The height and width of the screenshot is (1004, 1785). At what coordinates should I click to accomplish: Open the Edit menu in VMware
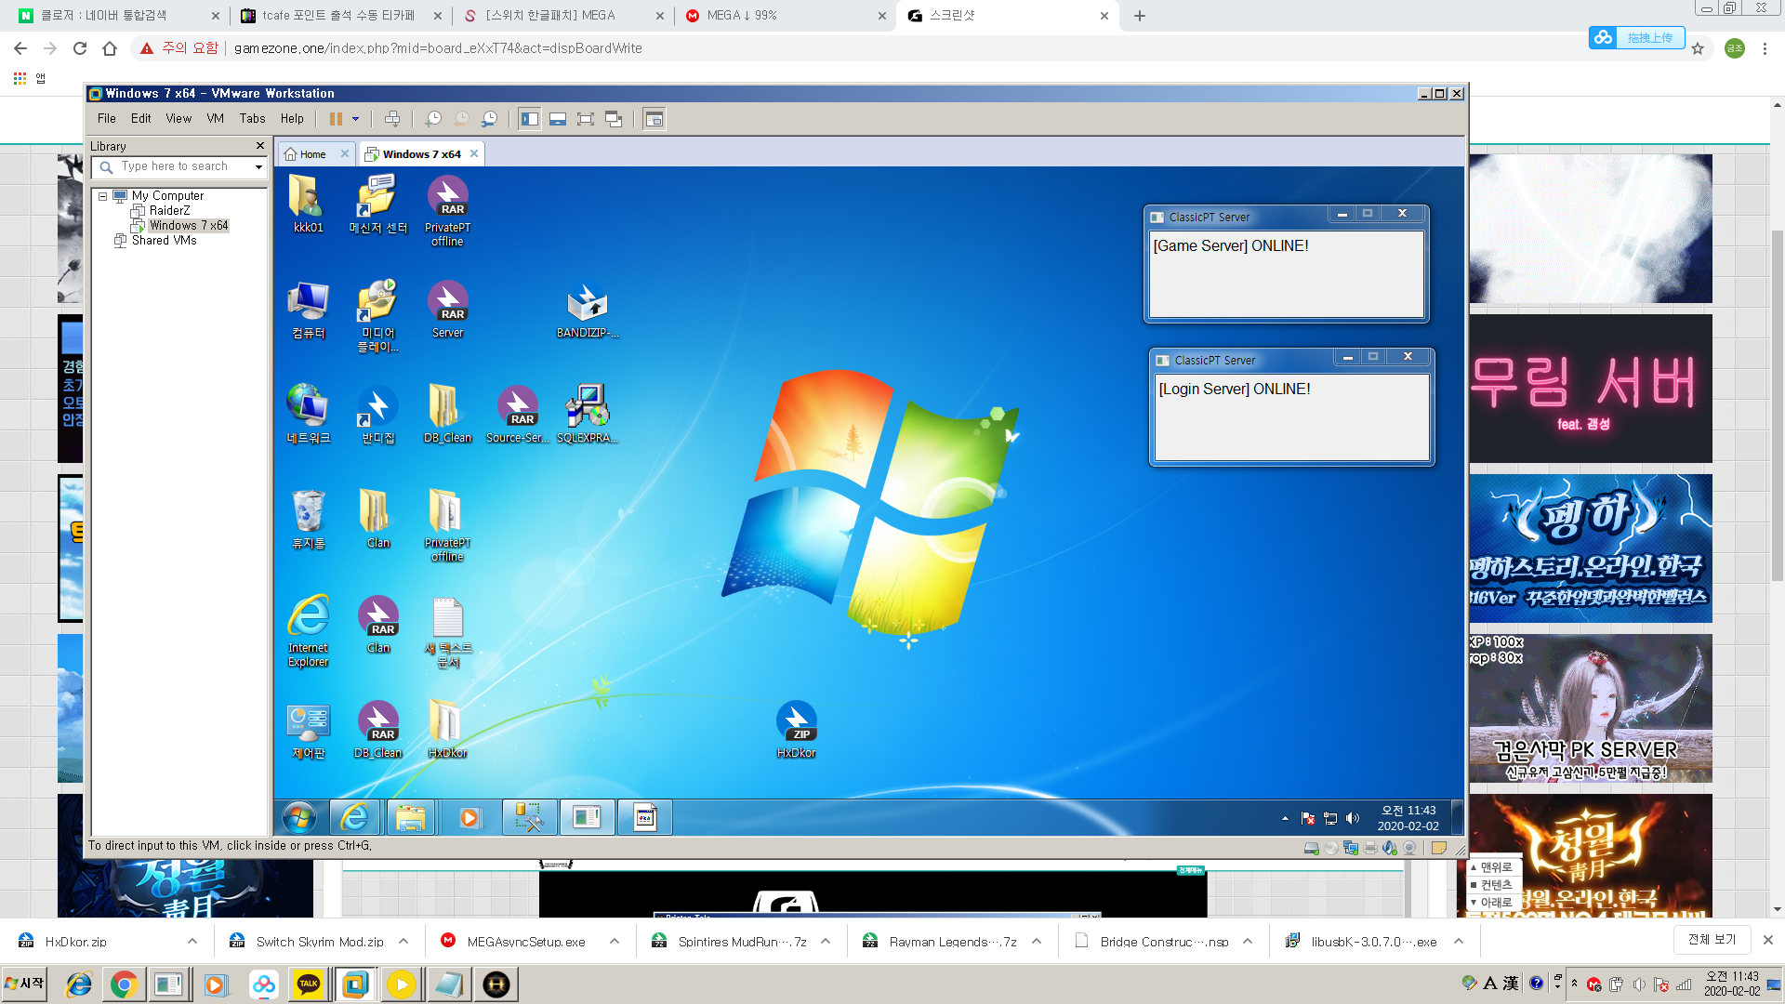[x=141, y=118]
